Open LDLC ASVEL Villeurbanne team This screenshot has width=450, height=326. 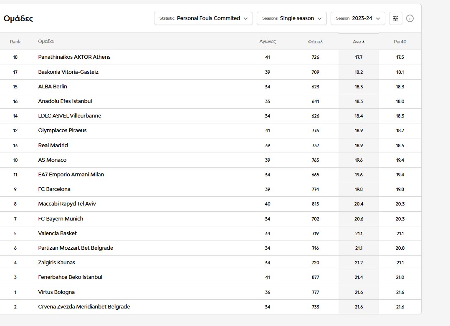coord(69,115)
